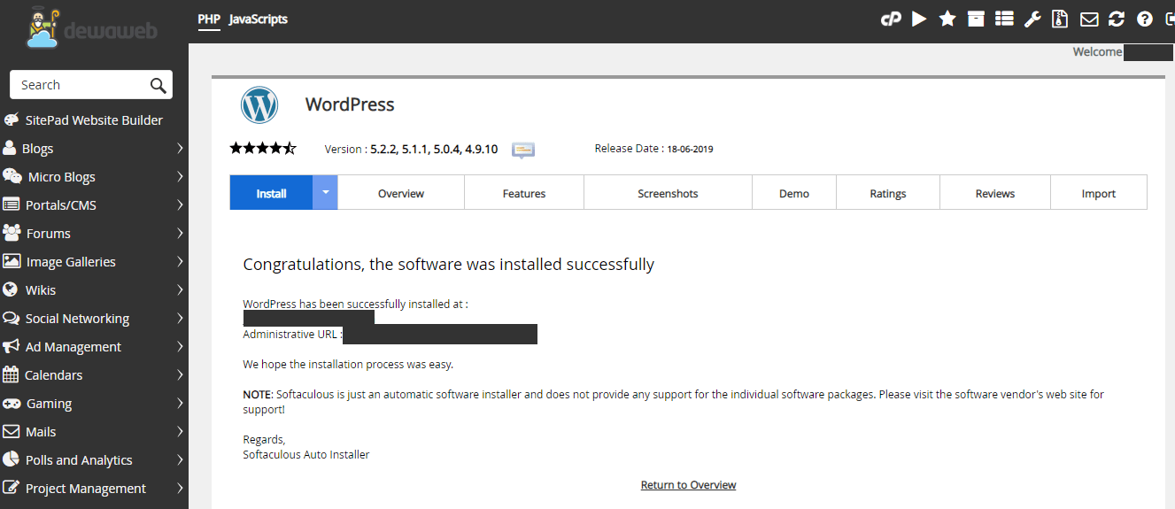The height and width of the screenshot is (509, 1175).
Task: Expand the Forums category chevron
Action: (x=180, y=233)
